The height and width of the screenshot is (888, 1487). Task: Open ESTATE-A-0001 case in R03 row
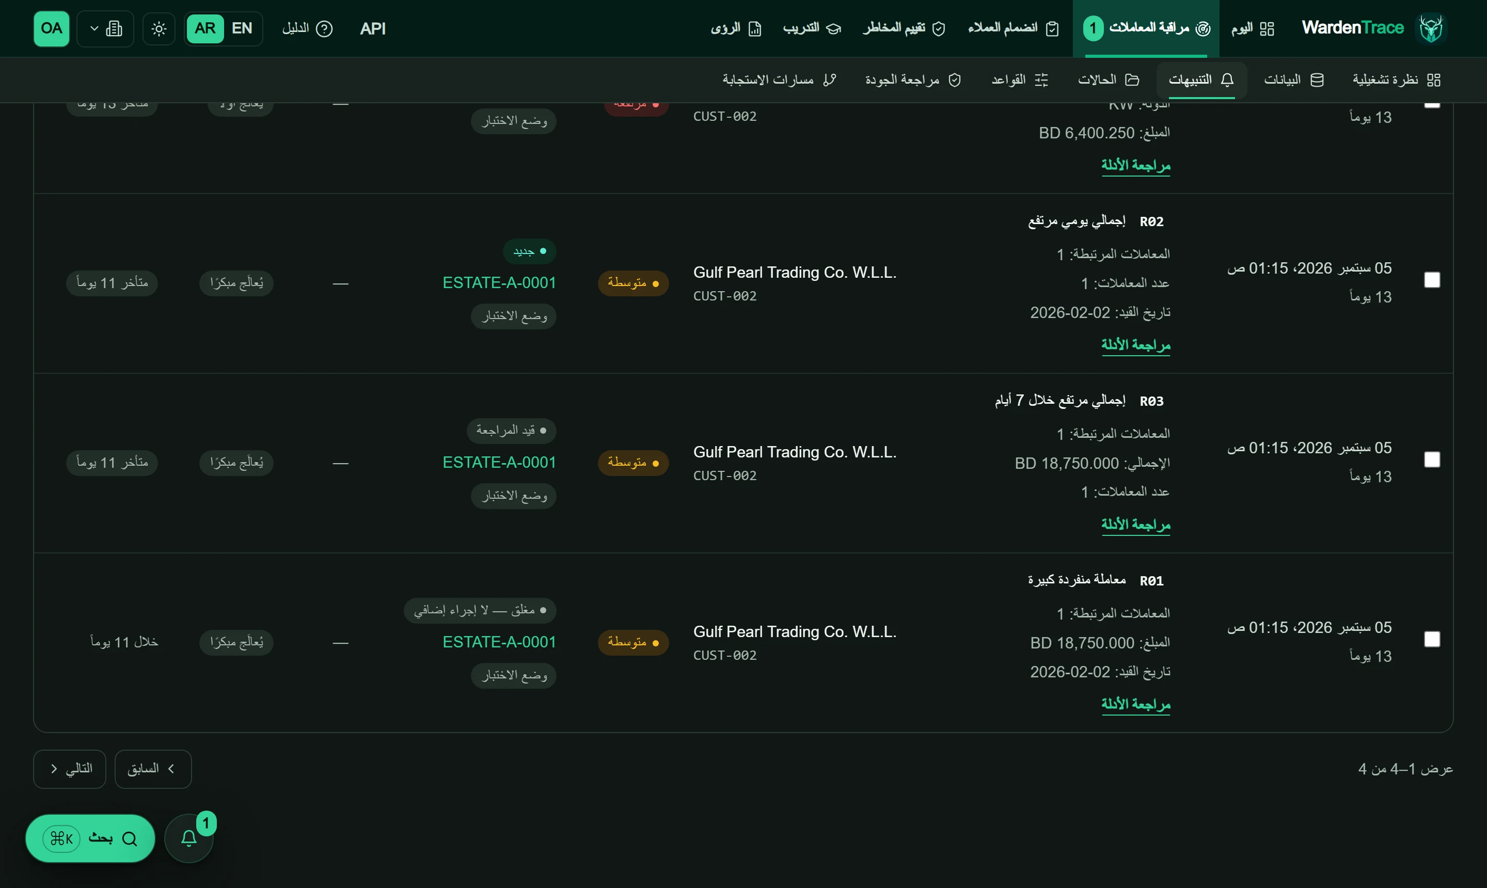pyautogui.click(x=499, y=462)
